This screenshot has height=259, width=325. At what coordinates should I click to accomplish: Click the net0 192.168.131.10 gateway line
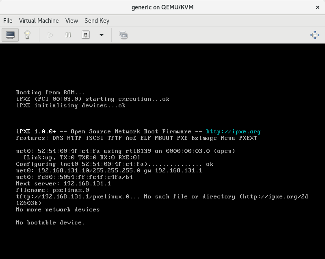click(x=109, y=170)
